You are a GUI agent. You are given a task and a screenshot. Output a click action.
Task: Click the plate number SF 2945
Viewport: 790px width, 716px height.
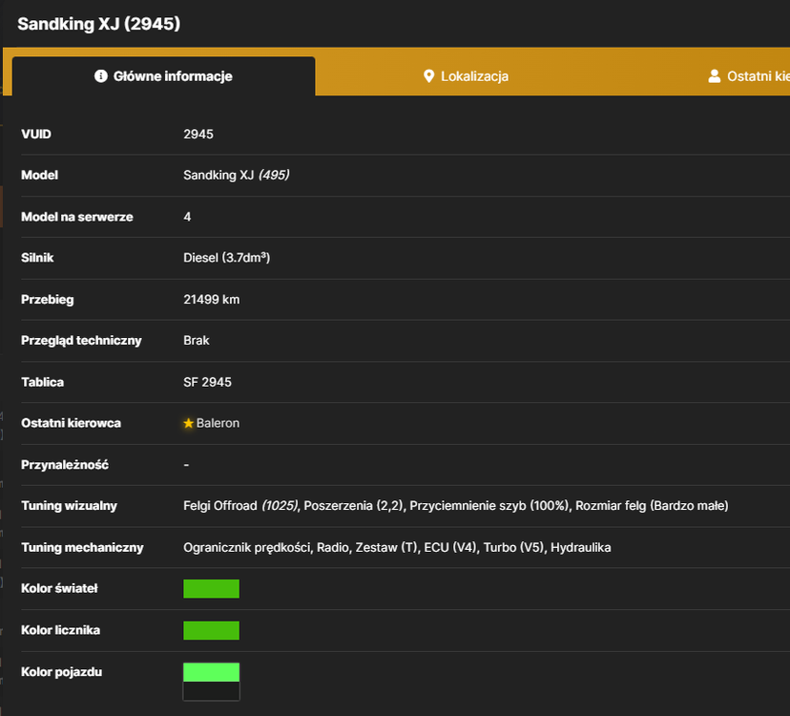(x=207, y=382)
